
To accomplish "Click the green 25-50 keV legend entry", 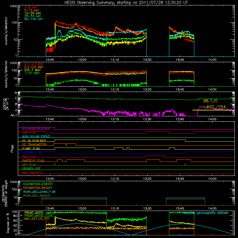I will click(33, 16).
